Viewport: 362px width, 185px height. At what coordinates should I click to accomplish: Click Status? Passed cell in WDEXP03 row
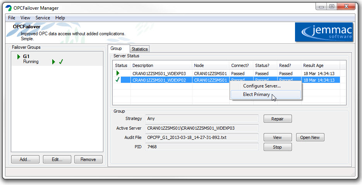[x=265, y=74]
